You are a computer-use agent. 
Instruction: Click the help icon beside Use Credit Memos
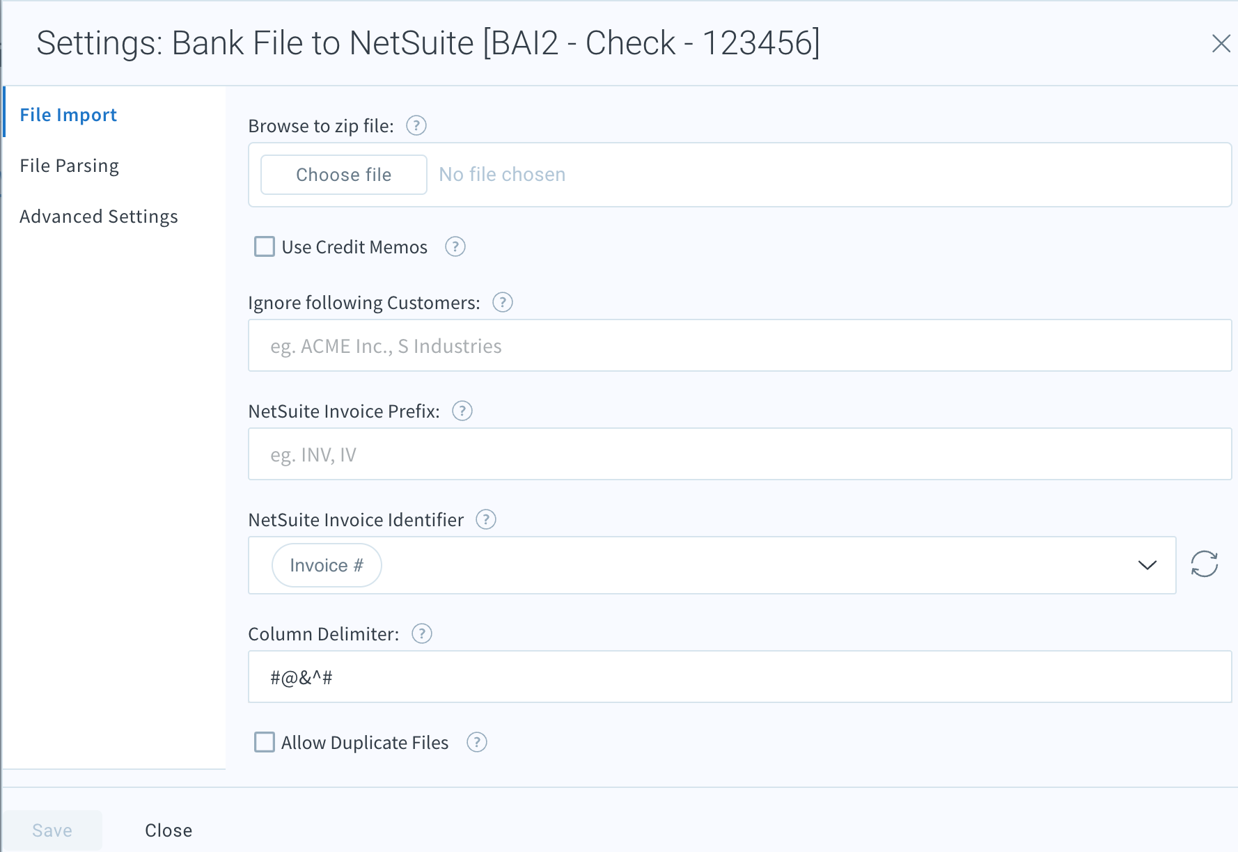455,246
